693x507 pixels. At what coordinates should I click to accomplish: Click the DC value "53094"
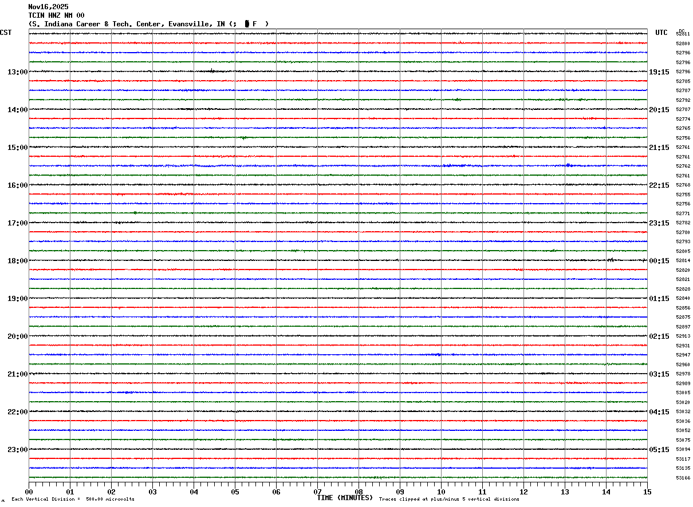[x=683, y=449]
